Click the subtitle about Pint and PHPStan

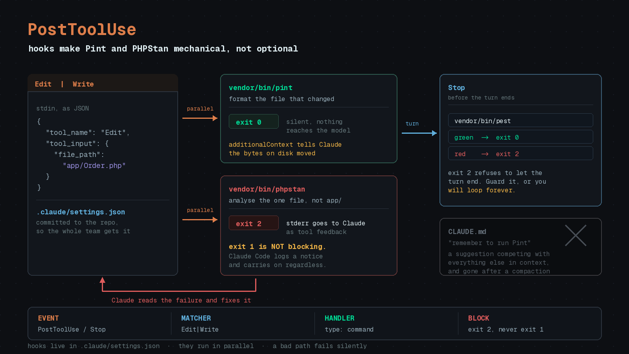[x=163, y=49]
